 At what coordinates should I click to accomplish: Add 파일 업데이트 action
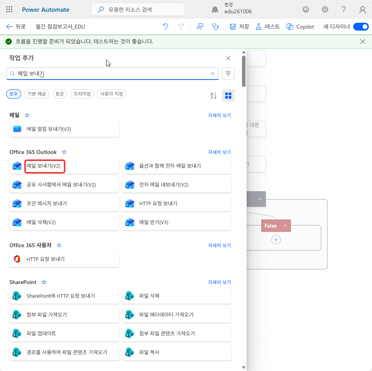click(64, 333)
